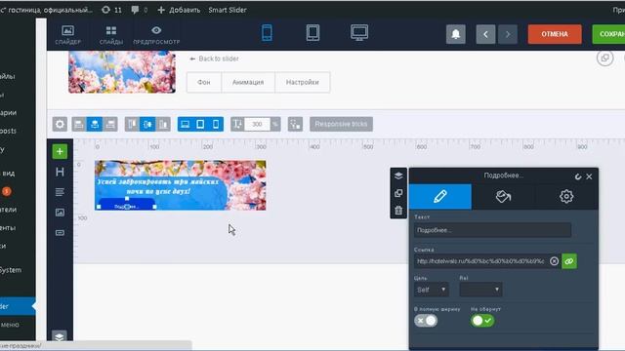This screenshot has width=625, height=351.
Task: Align layer horizontally to center
Action: (x=95, y=124)
